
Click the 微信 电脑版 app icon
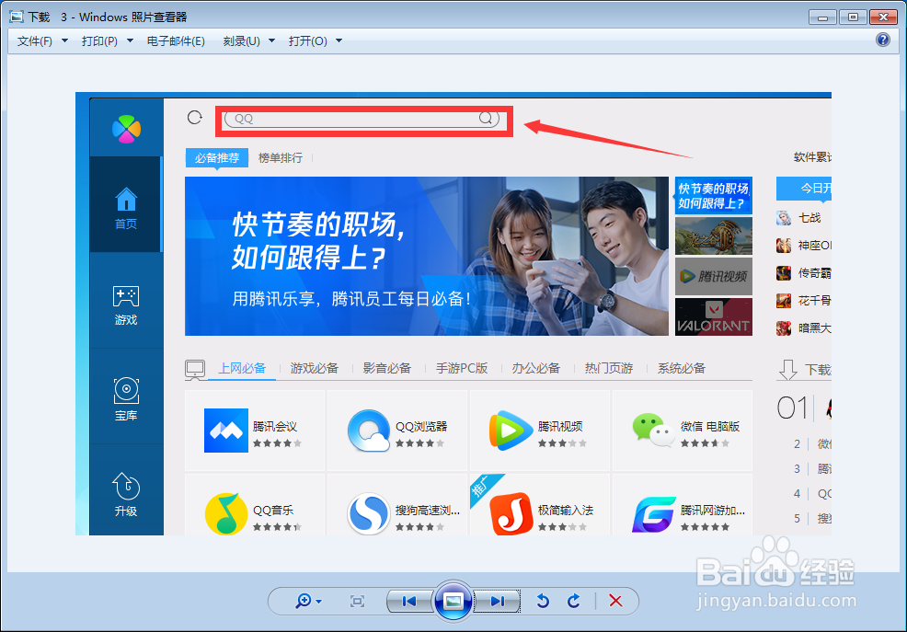[x=654, y=431]
